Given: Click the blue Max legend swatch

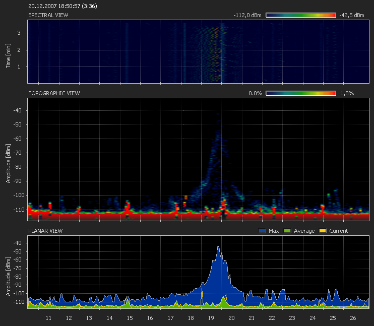Looking at the screenshot, I should pos(262,231).
